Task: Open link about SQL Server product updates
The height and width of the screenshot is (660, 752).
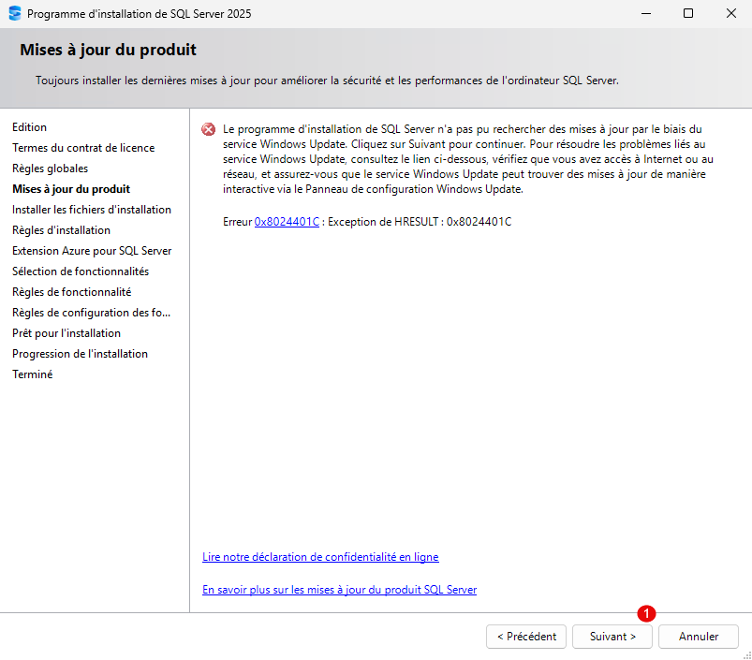Action: click(x=340, y=590)
